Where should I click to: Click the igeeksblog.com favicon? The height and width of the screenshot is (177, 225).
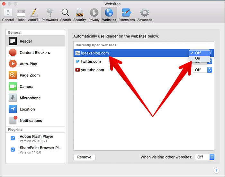click(x=77, y=53)
